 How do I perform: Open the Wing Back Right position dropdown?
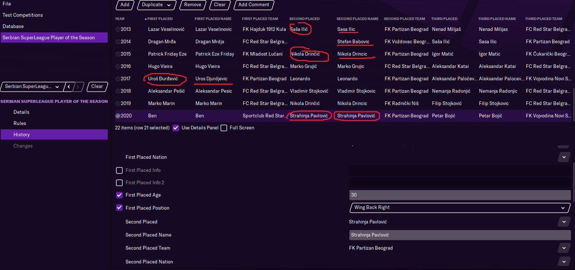click(x=460, y=208)
